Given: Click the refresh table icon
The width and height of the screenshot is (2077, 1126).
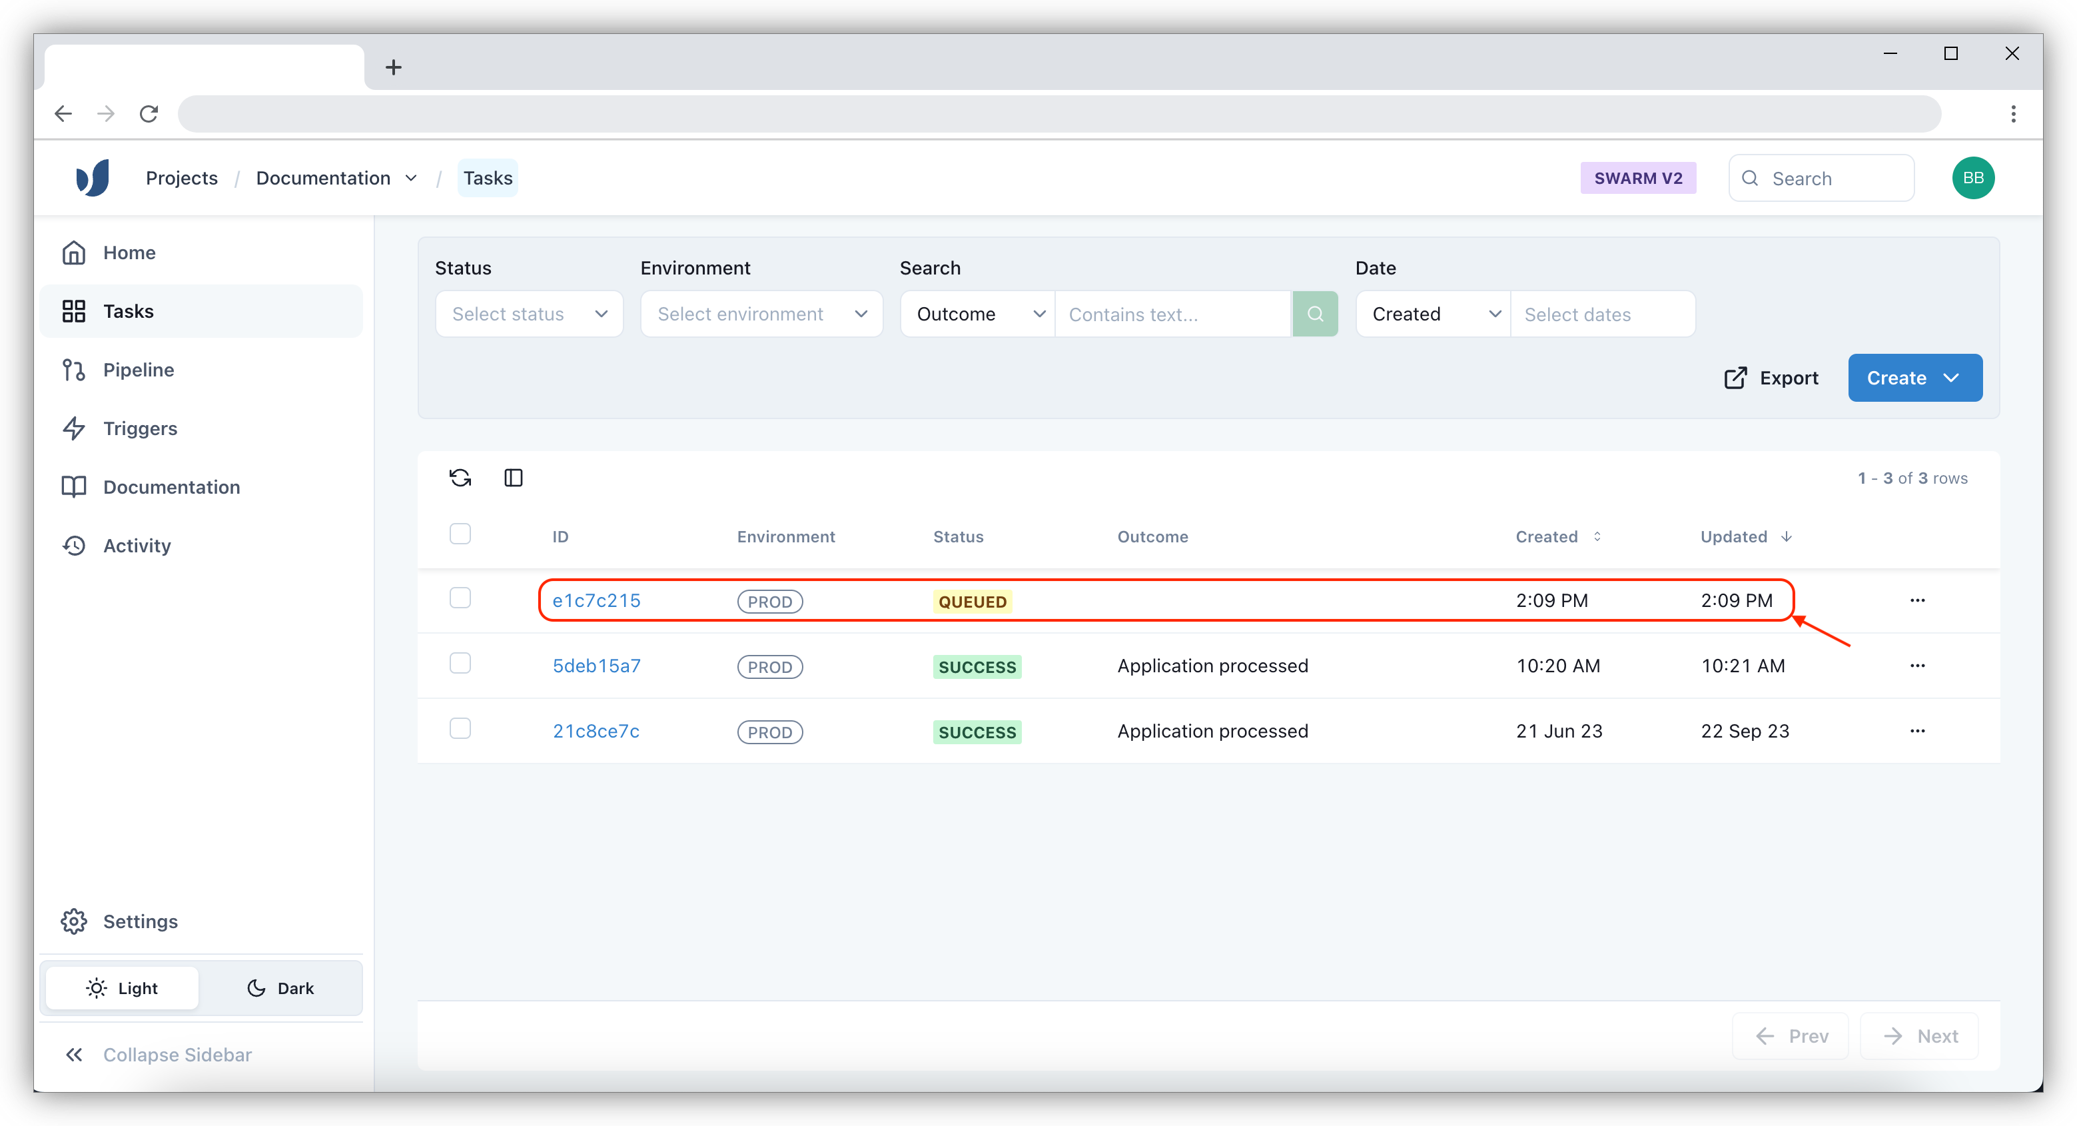Looking at the screenshot, I should click(x=460, y=478).
